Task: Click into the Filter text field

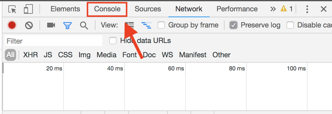Action: 53,41
